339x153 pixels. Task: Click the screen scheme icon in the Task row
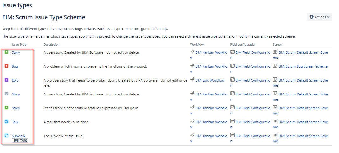pos(275,122)
